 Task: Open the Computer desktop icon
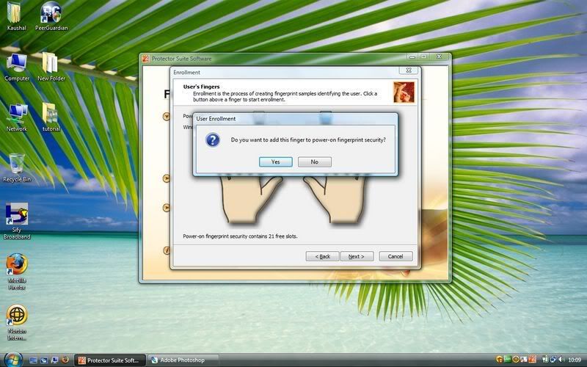17,68
